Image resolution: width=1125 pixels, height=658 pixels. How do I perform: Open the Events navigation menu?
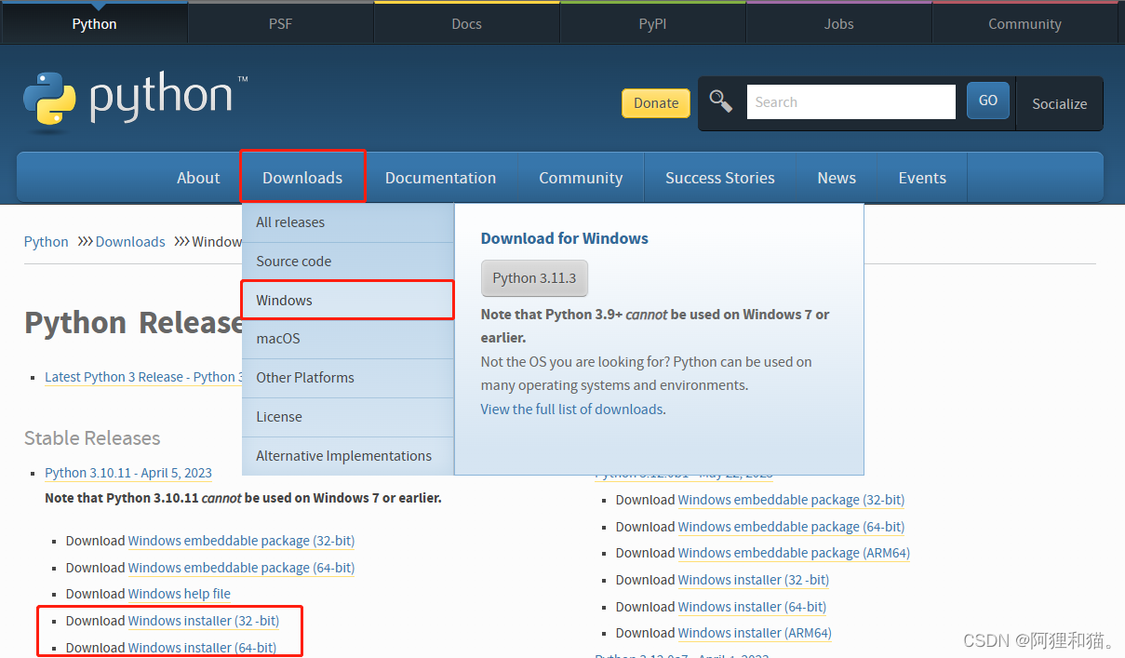pyautogui.click(x=922, y=178)
